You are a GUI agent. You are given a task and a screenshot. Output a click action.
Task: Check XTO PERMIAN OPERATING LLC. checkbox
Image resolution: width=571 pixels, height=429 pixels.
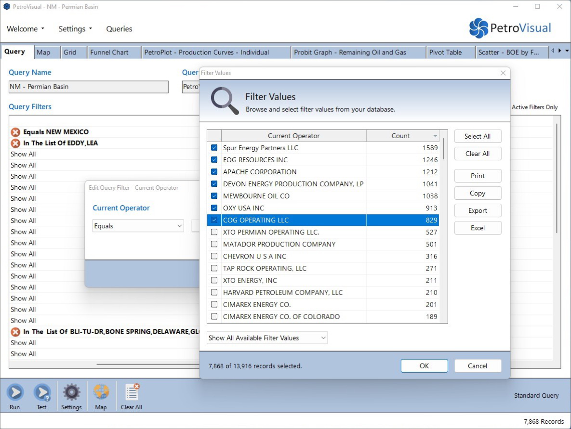(x=214, y=232)
